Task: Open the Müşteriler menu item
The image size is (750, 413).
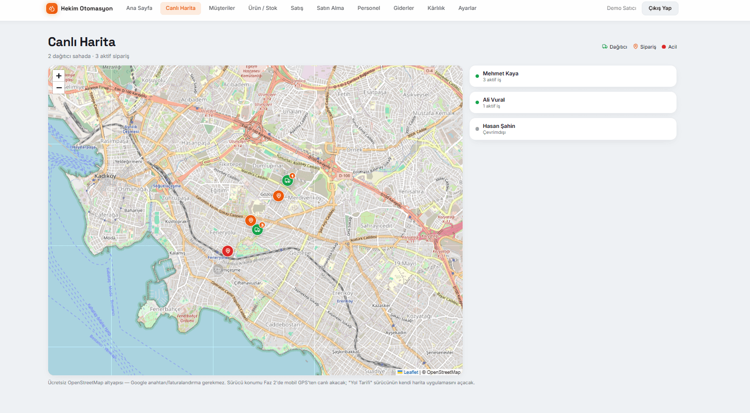Action: click(222, 8)
